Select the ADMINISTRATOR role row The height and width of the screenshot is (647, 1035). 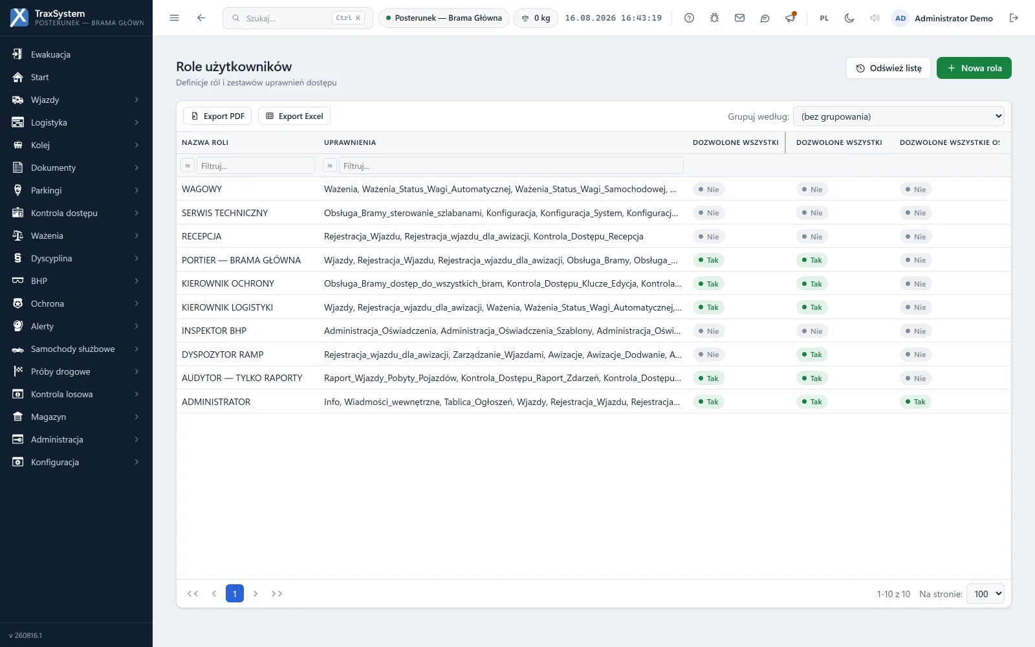(x=593, y=402)
